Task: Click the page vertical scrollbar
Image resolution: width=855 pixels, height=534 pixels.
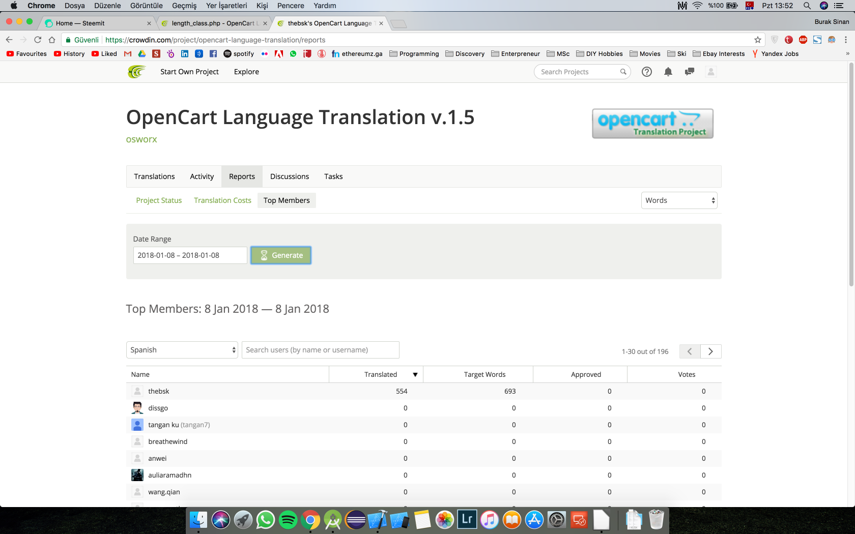Action: tap(851, 174)
